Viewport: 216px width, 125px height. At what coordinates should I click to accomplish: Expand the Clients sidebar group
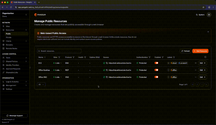(26, 41)
